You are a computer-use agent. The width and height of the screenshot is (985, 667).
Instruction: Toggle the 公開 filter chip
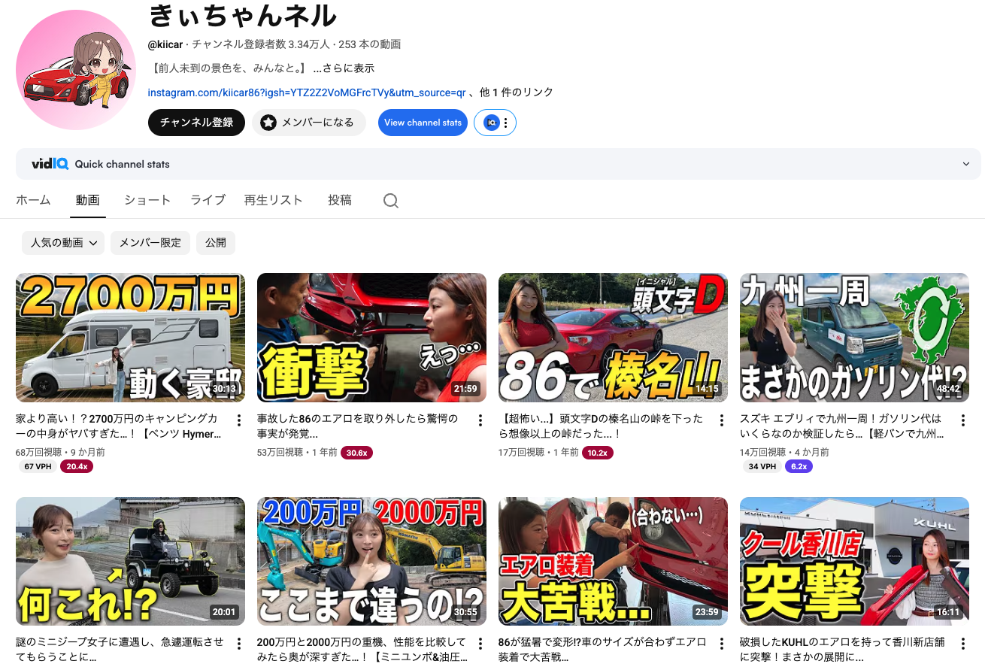pos(216,243)
